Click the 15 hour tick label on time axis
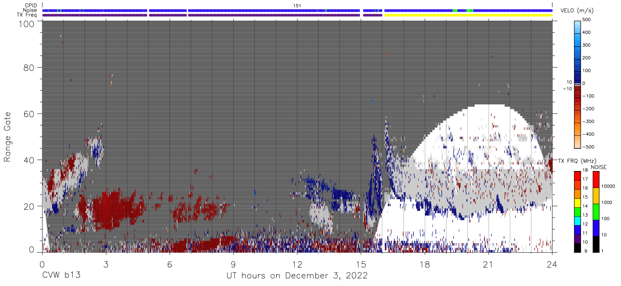 (361, 264)
